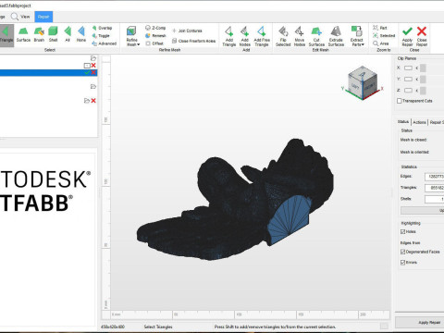The width and height of the screenshot is (444, 333).
Task: Click Cut Surfaces tool
Action: (x=316, y=36)
